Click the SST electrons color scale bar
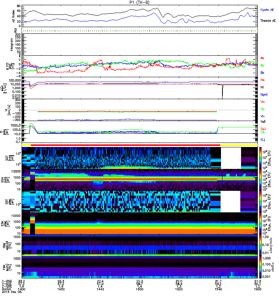Viewport: 279px width, 297px height. pos(260,201)
